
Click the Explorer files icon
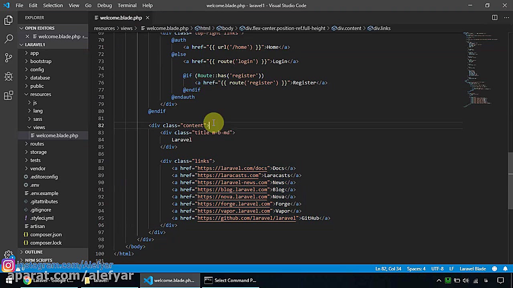pos(9,20)
